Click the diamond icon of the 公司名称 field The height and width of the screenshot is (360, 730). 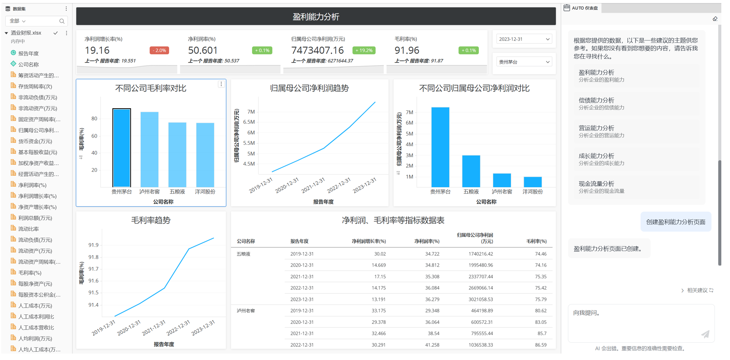(x=13, y=64)
